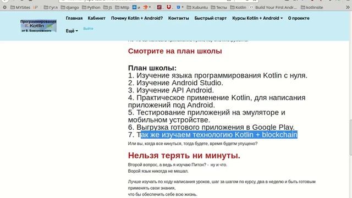Open the Быстрый старт menu item
This screenshot has height=198, width=352.
pos(211,18)
